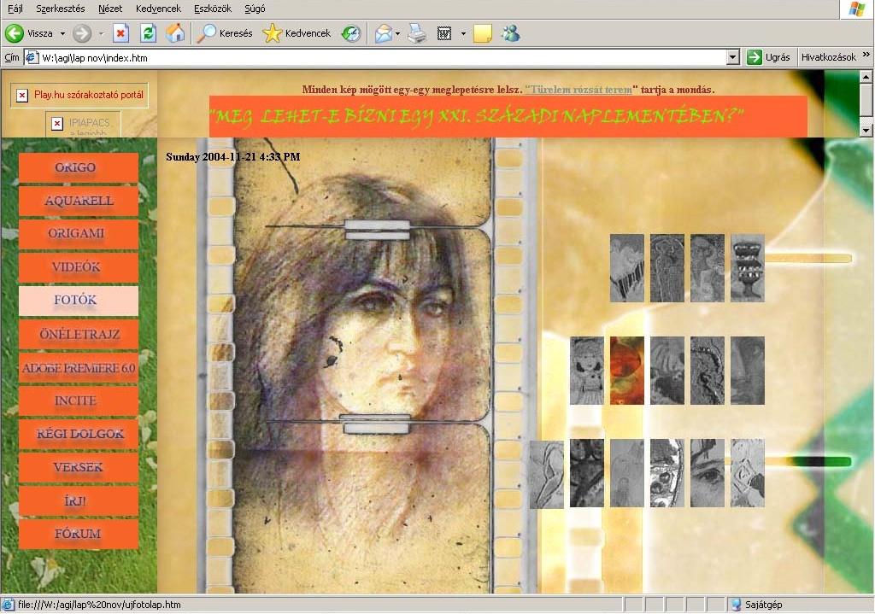Click the forward arrow toolbar button
This screenshot has width=875, height=614.
coord(82,33)
